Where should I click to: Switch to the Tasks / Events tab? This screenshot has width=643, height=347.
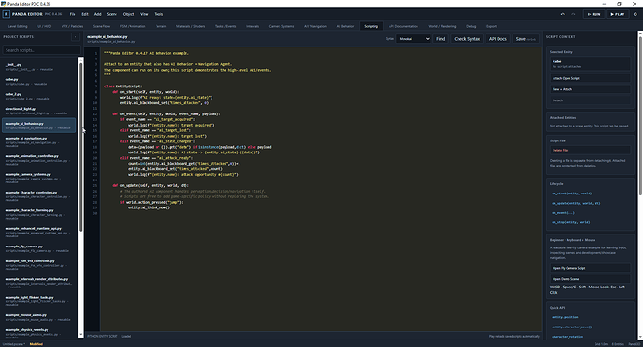tap(226, 26)
